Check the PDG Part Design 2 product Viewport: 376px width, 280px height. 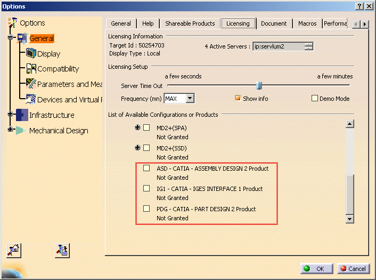(x=146, y=209)
